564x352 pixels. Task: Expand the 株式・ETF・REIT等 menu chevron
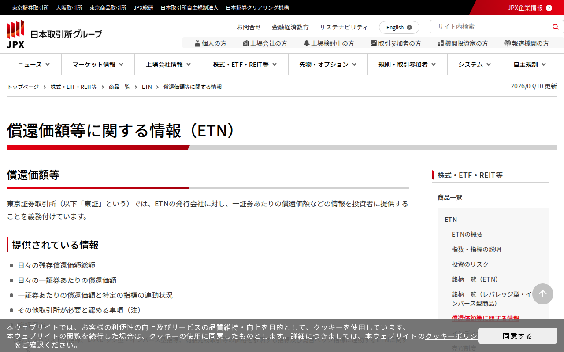(x=275, y=64)
